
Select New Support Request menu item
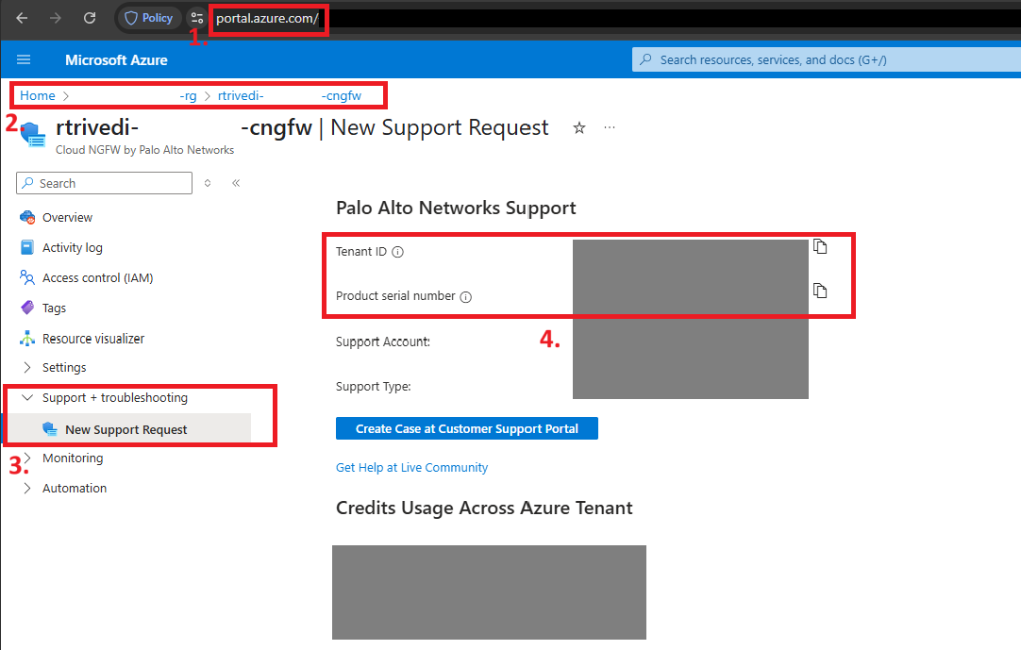(128, 429)
